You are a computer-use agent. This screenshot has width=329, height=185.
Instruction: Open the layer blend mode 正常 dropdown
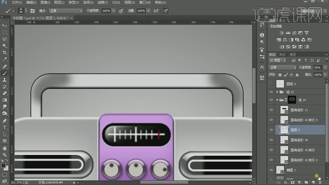point(282,67)
